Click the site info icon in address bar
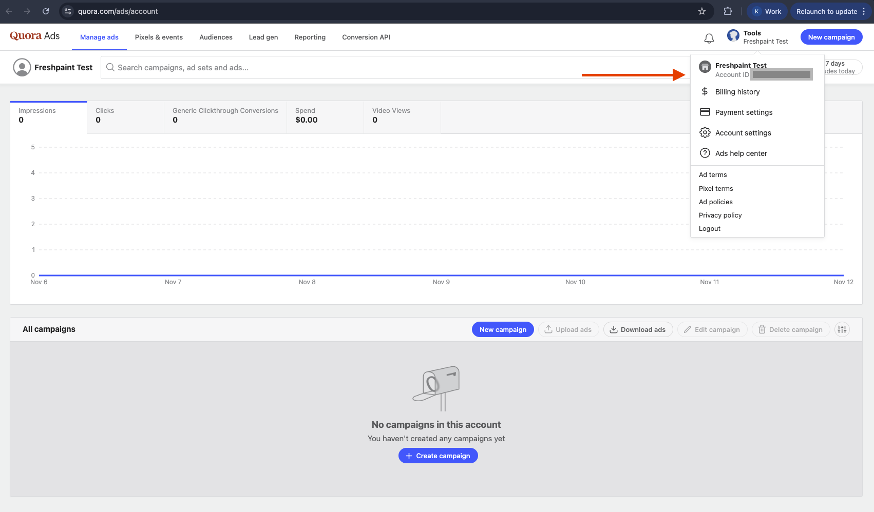The width and height of the screenshot is (874, 512). 68,11
